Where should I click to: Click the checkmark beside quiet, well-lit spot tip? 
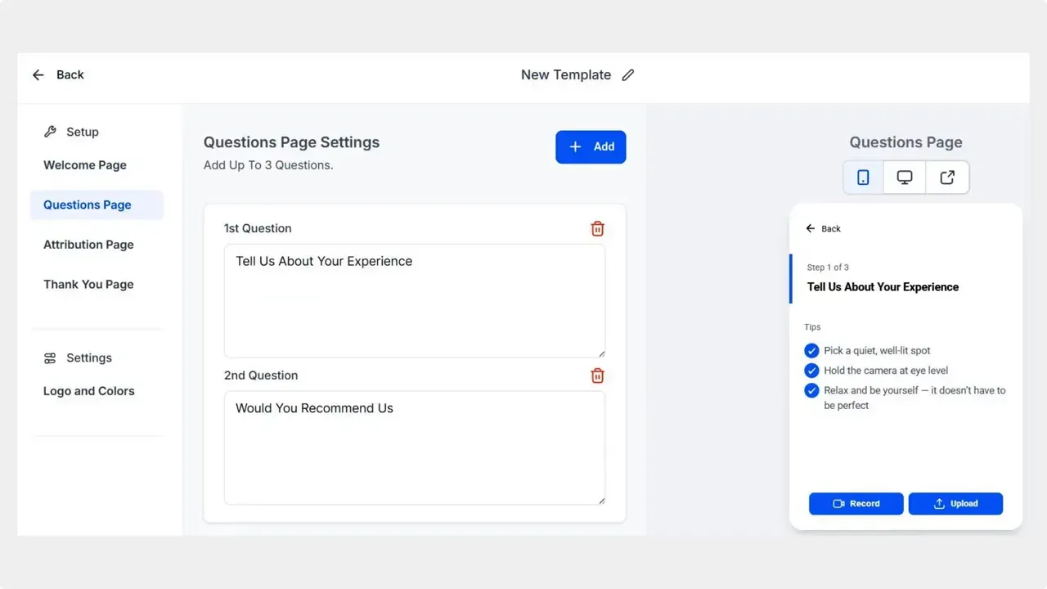click(811, 350)
